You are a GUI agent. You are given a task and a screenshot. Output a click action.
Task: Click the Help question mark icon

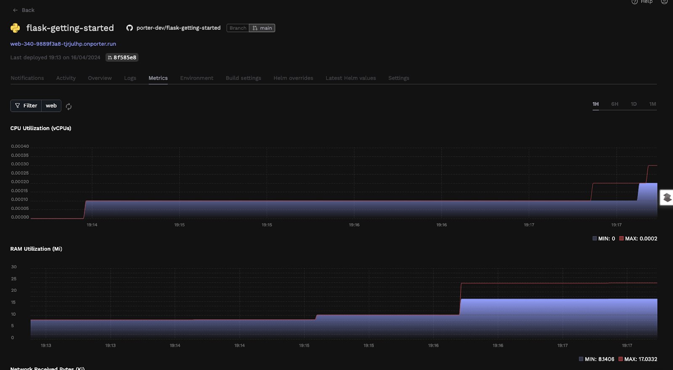(x=635, y=2)
